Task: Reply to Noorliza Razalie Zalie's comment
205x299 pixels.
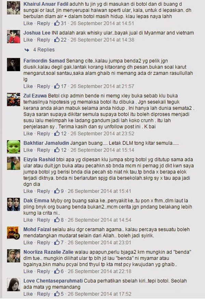Action: coord(43,271)
